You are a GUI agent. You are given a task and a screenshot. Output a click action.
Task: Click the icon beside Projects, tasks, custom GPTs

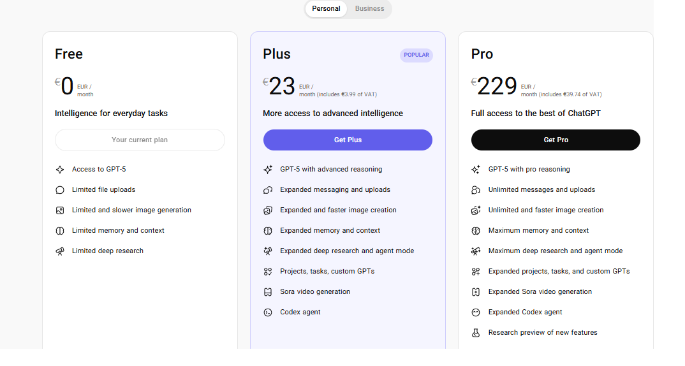pyautogui.click(x=268, y=272)
